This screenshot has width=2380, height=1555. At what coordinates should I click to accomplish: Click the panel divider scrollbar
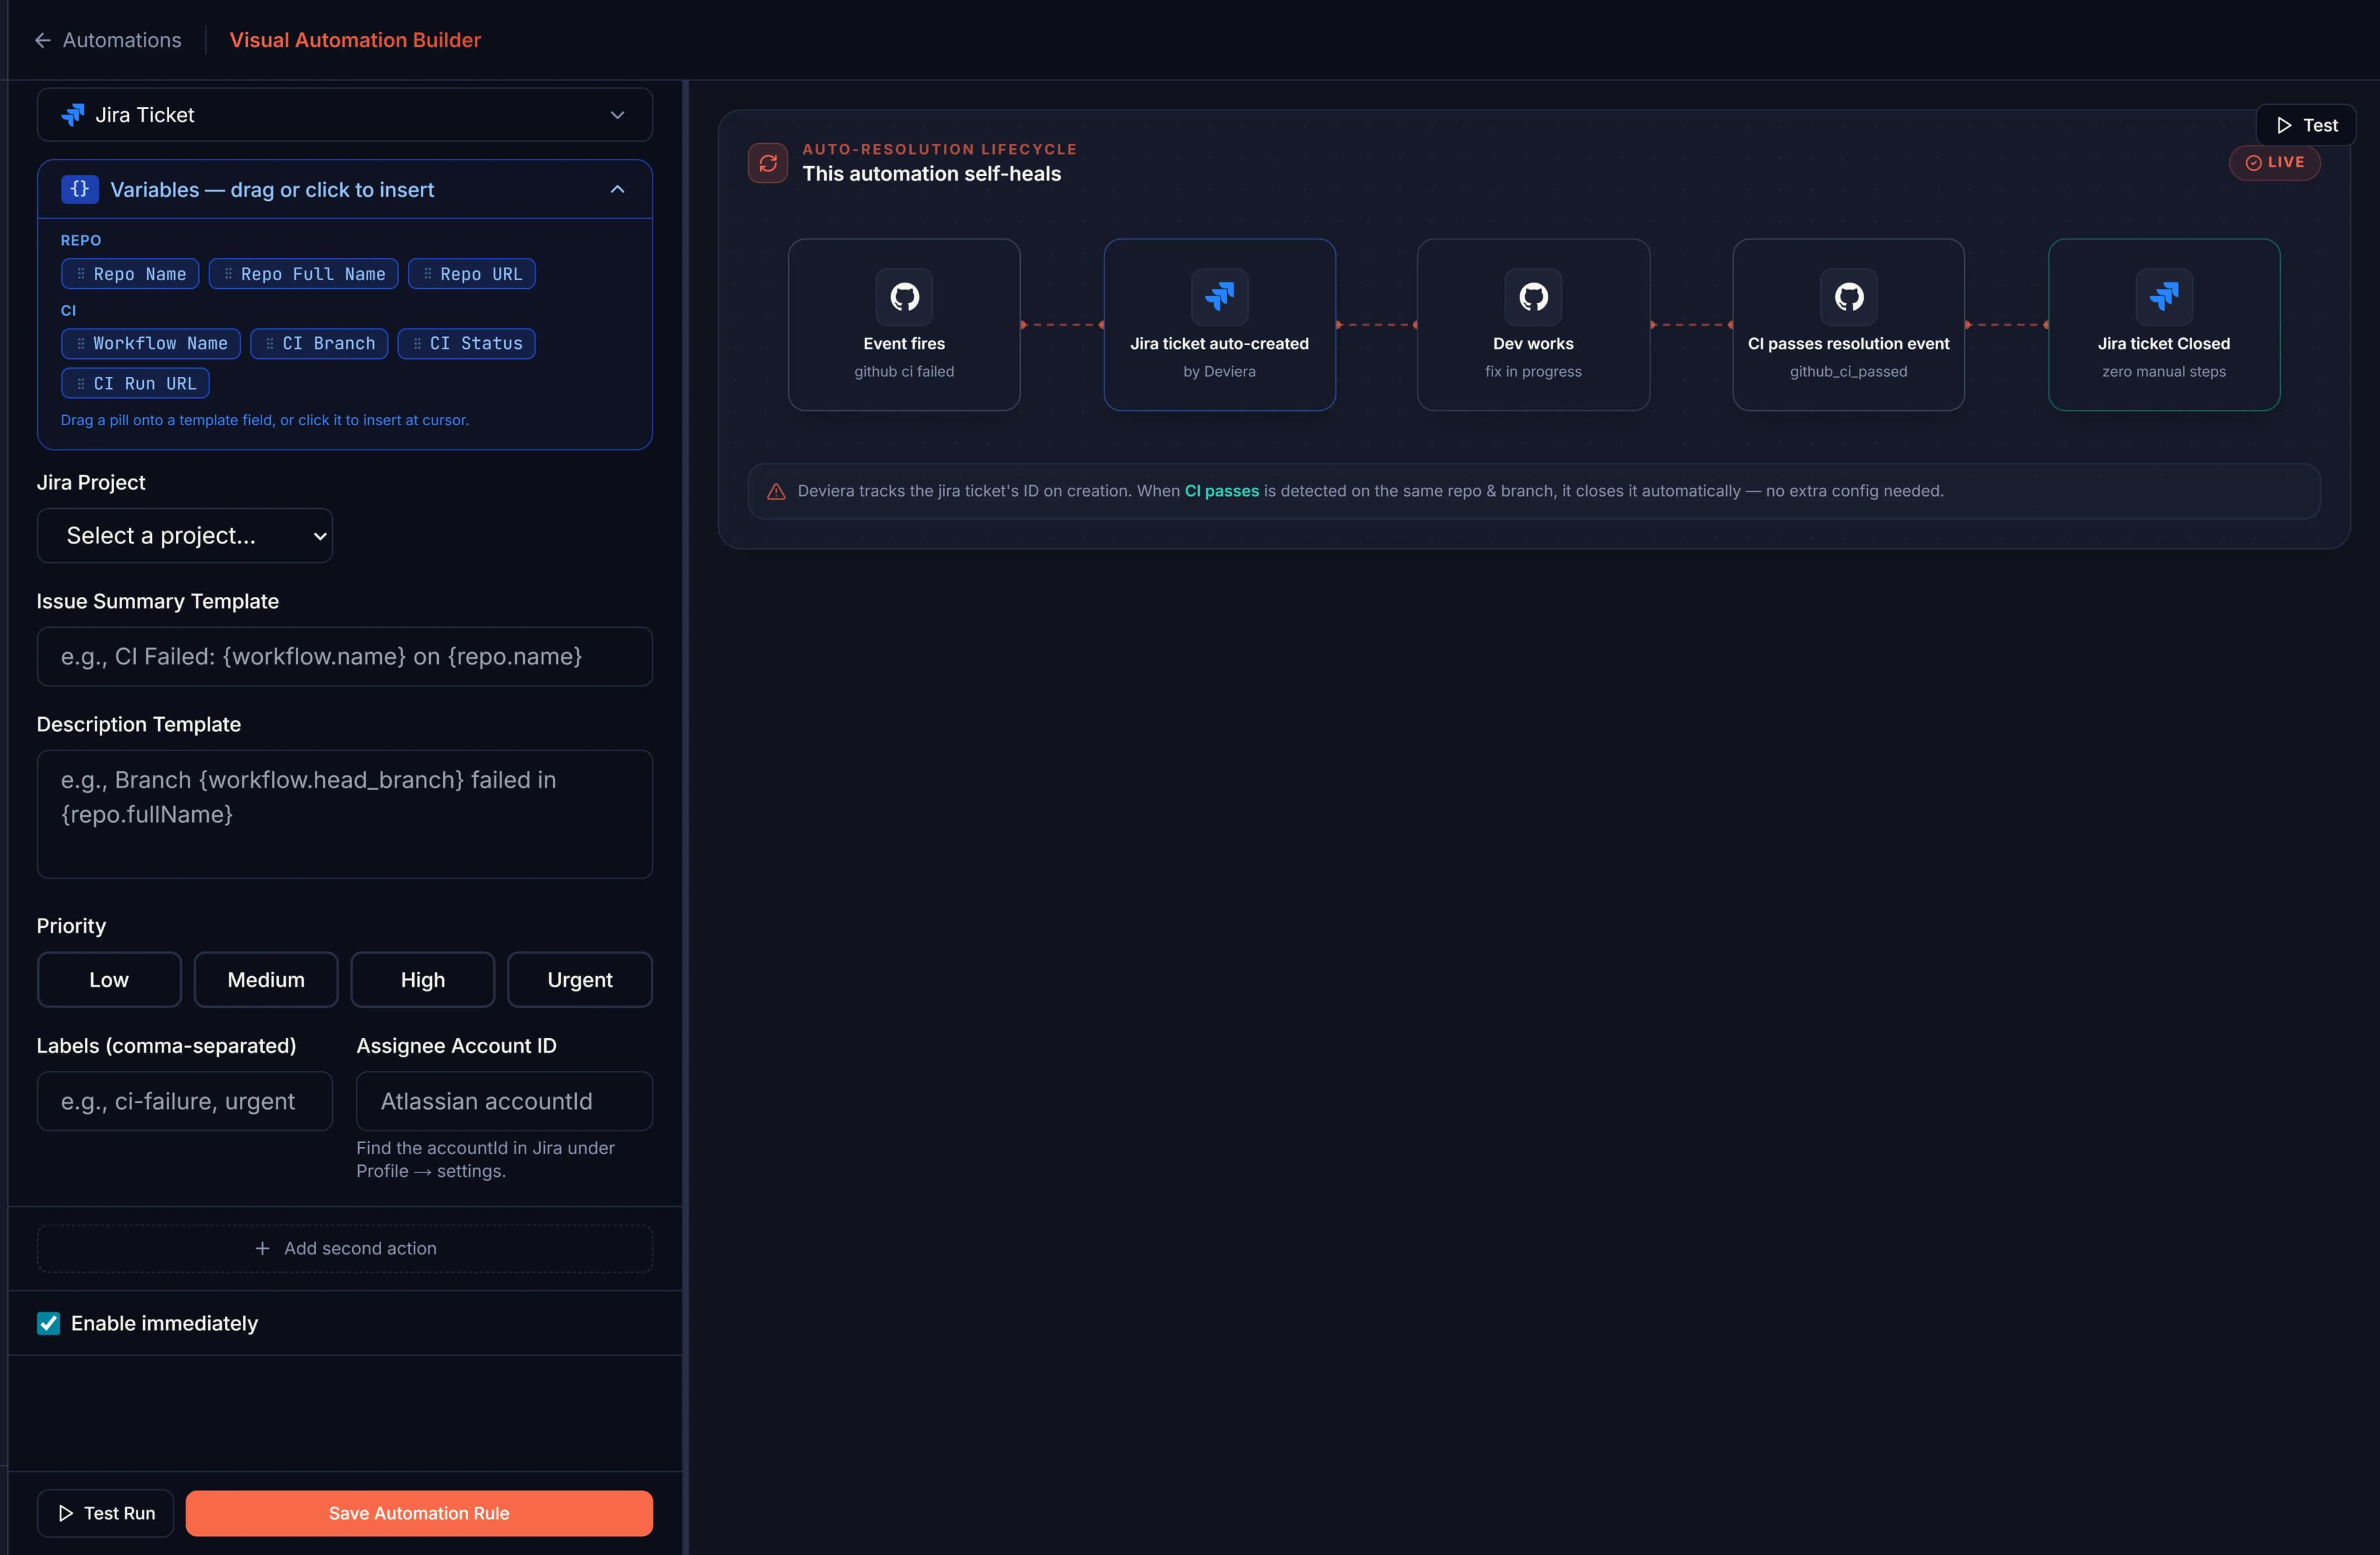(x=685, y=817)
